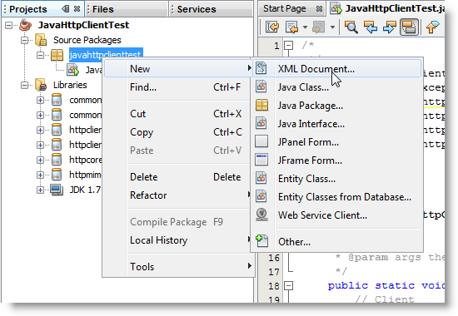Screen dimensions: 458x316
Task: Click the Other new-file icon
Action: click(x=261, y=241)
